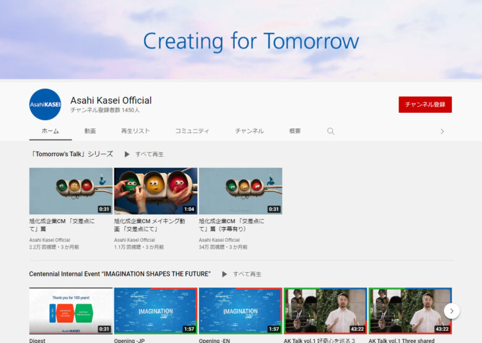482x343 pixels.
Task: Open title 旭化成企業CM メイキング動画「交差点にて」
Action: pos(150,225)
